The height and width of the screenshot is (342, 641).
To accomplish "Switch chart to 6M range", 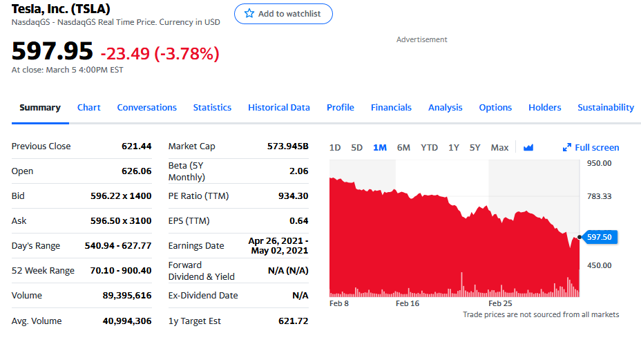I will tap(403, 147).
